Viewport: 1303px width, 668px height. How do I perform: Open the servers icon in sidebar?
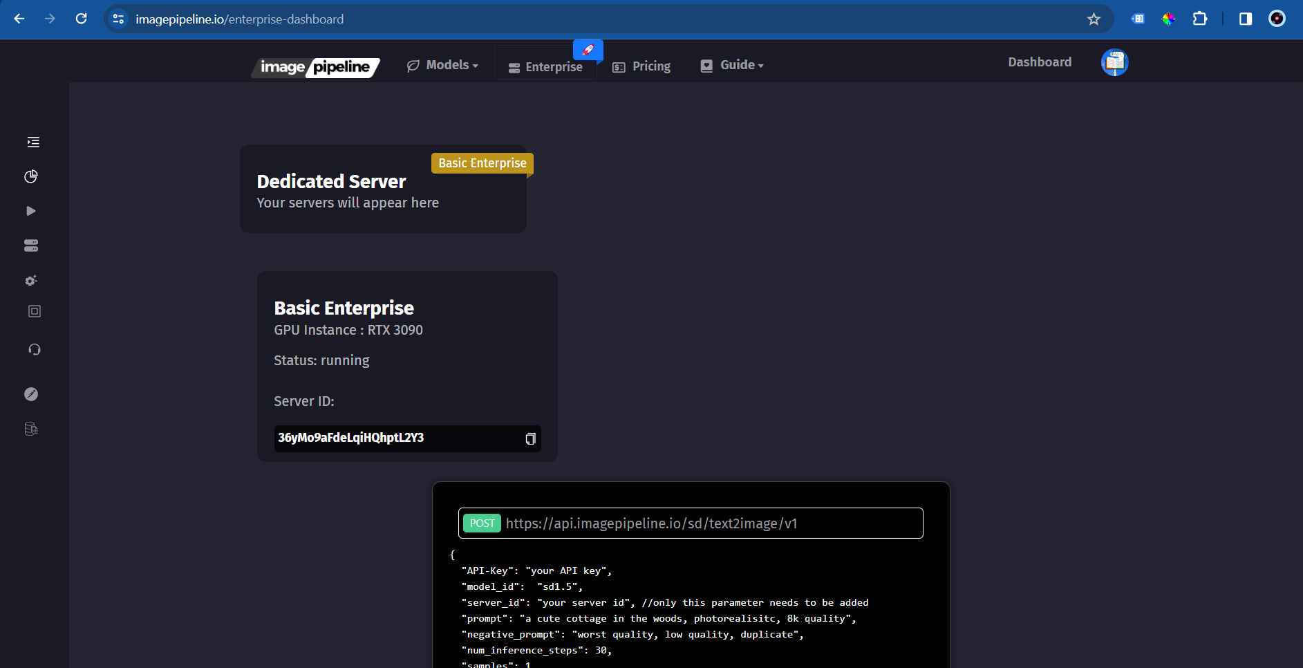31,245
